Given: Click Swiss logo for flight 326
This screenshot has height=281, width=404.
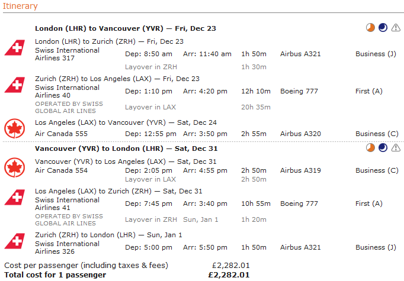Looking at the screenshot, I should pos(14,241).
